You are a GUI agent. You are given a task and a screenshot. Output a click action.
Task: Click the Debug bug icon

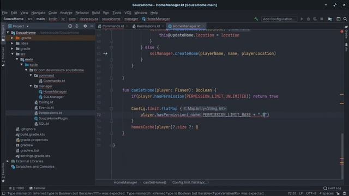308,19
